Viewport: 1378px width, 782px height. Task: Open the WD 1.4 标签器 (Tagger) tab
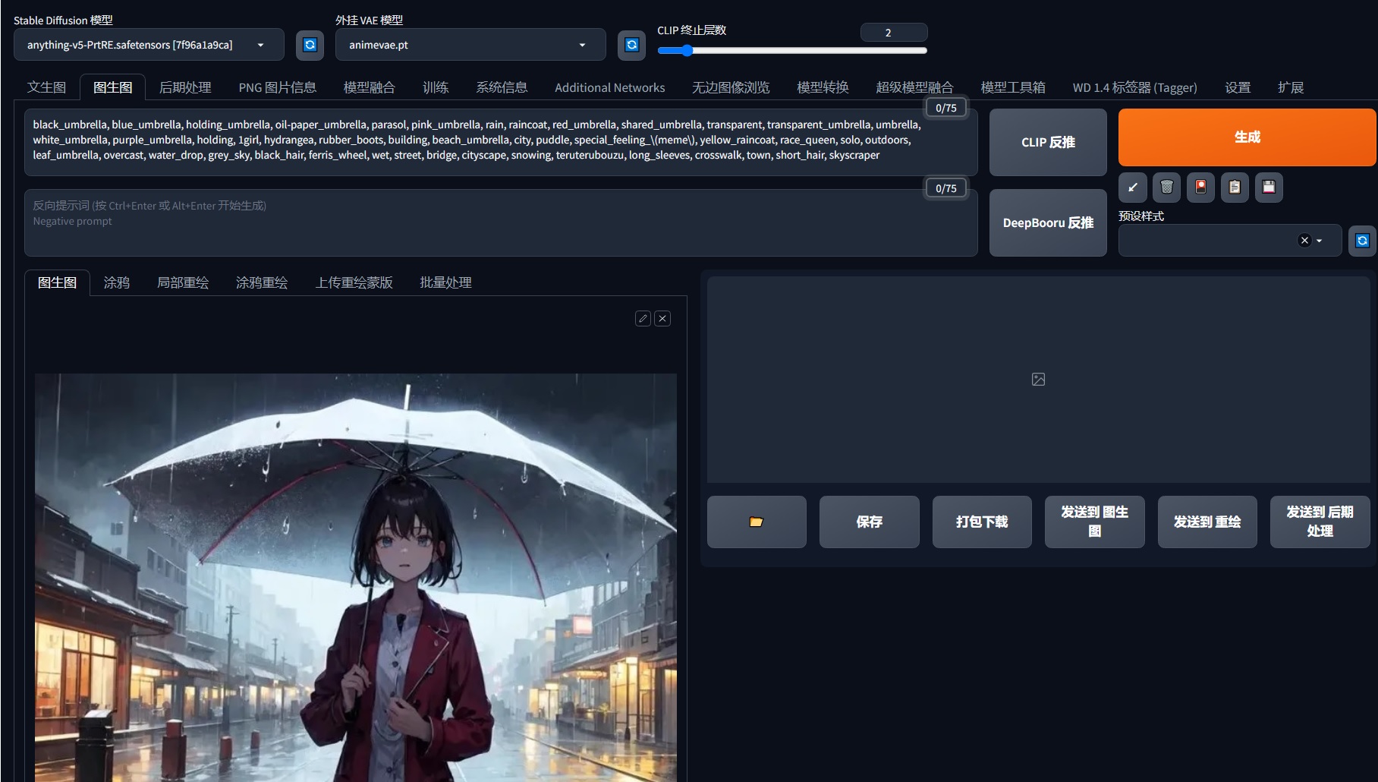click(x=1134, y=87)
